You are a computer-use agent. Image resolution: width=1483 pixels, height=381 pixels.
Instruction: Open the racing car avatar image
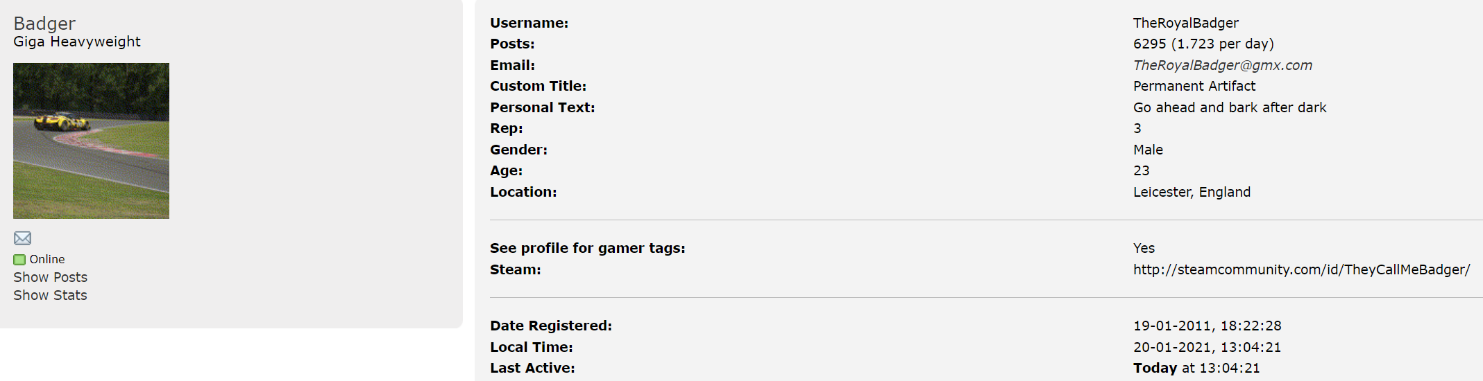(91, 141)
